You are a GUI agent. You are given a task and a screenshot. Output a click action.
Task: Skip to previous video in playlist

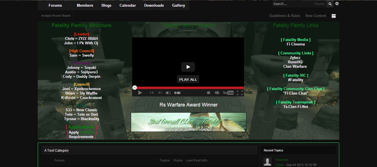pos(152,93)
